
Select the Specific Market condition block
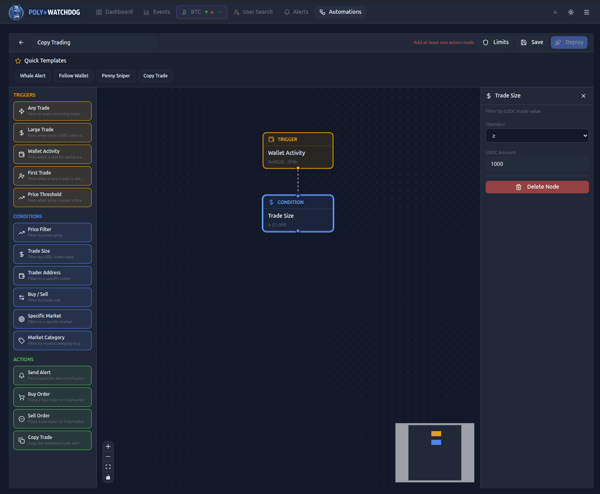pos(52,319)
